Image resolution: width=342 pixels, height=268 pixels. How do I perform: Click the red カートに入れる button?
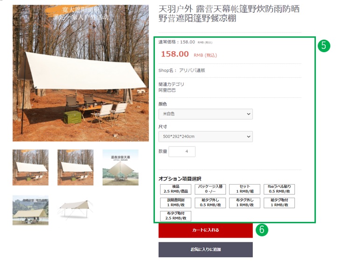205,230
